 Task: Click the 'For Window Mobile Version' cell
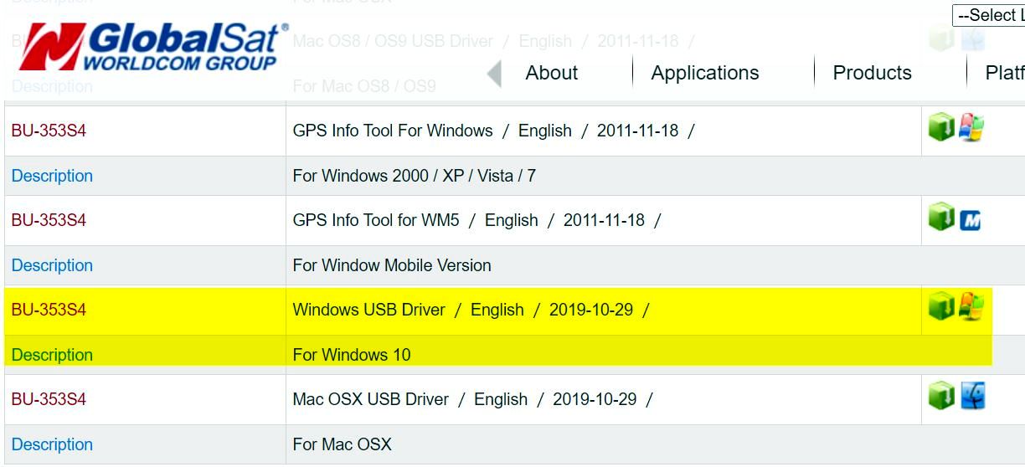coord(655,265)
